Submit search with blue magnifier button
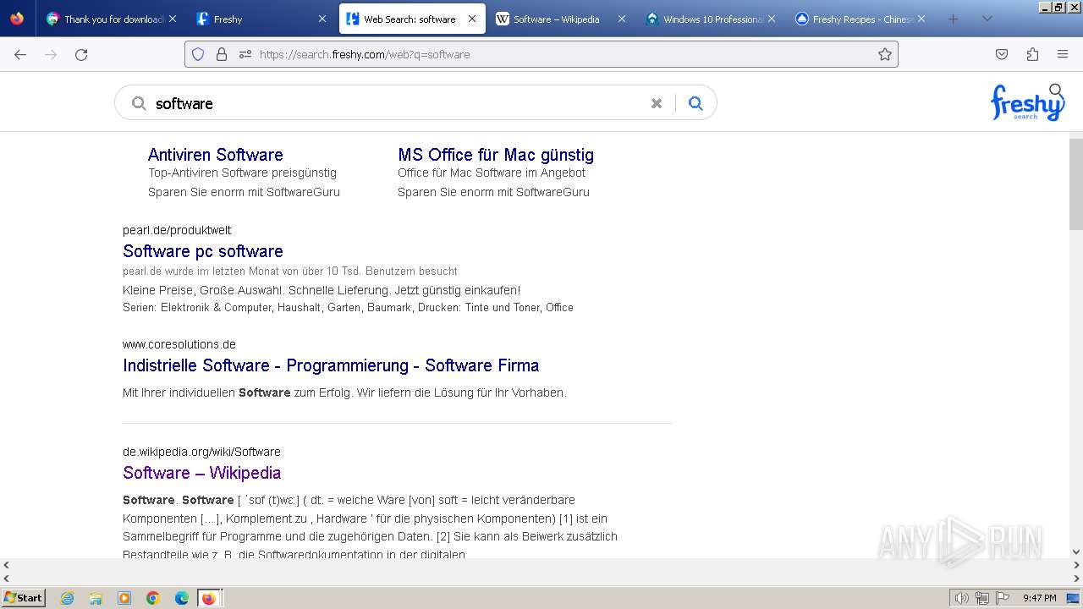1083x609 pixels. 695,103
